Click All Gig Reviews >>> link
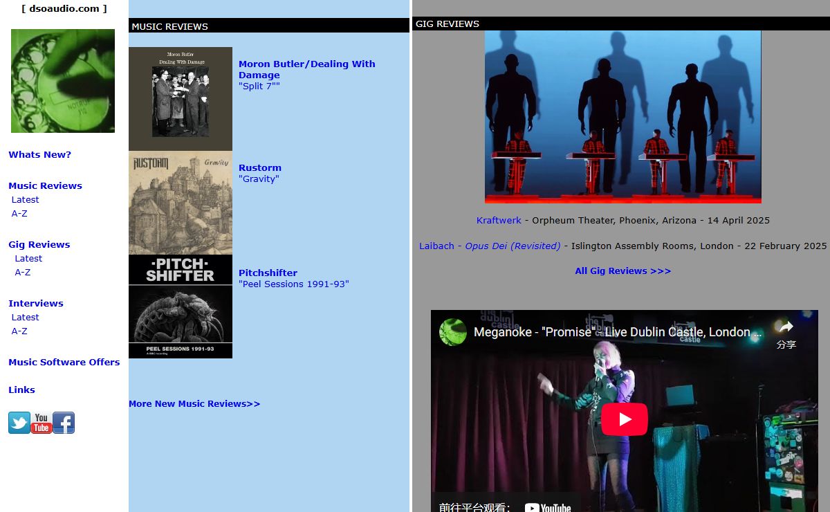830x512 pixels. pos(623,271)
